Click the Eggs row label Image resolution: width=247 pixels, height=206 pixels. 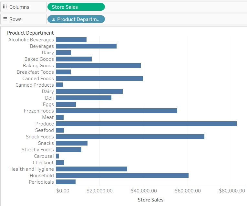pyautogui.click(x=48, y=104)
